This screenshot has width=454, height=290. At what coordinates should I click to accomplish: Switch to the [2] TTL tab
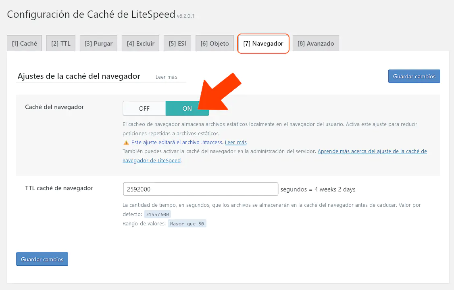tap(61, 44)
